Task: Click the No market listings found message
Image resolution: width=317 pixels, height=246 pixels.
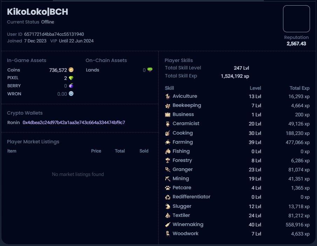Action: point(78,175)
